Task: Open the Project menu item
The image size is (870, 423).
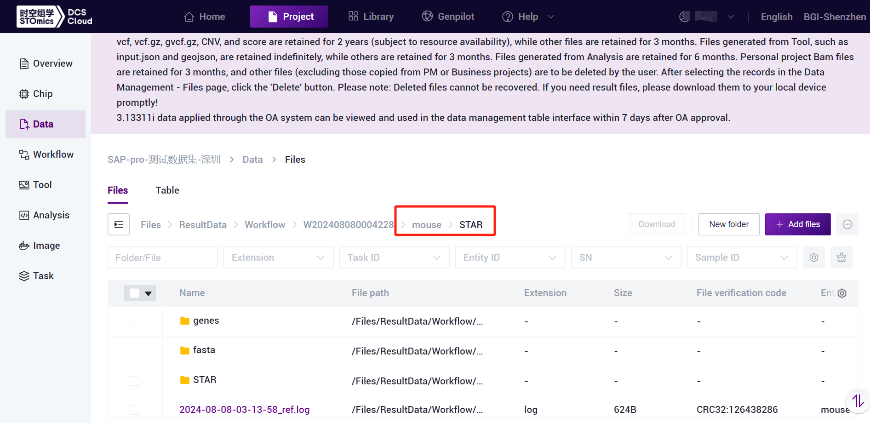Action: [289, 17]
